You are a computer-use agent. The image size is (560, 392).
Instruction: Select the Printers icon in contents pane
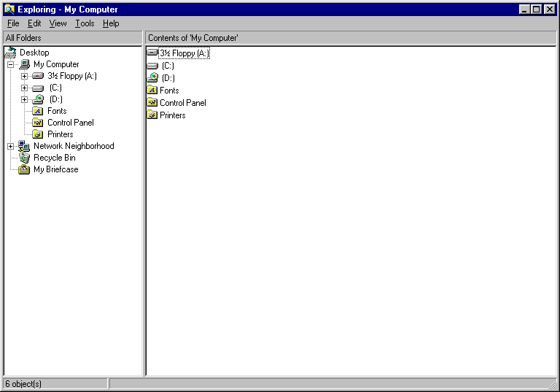152,115
